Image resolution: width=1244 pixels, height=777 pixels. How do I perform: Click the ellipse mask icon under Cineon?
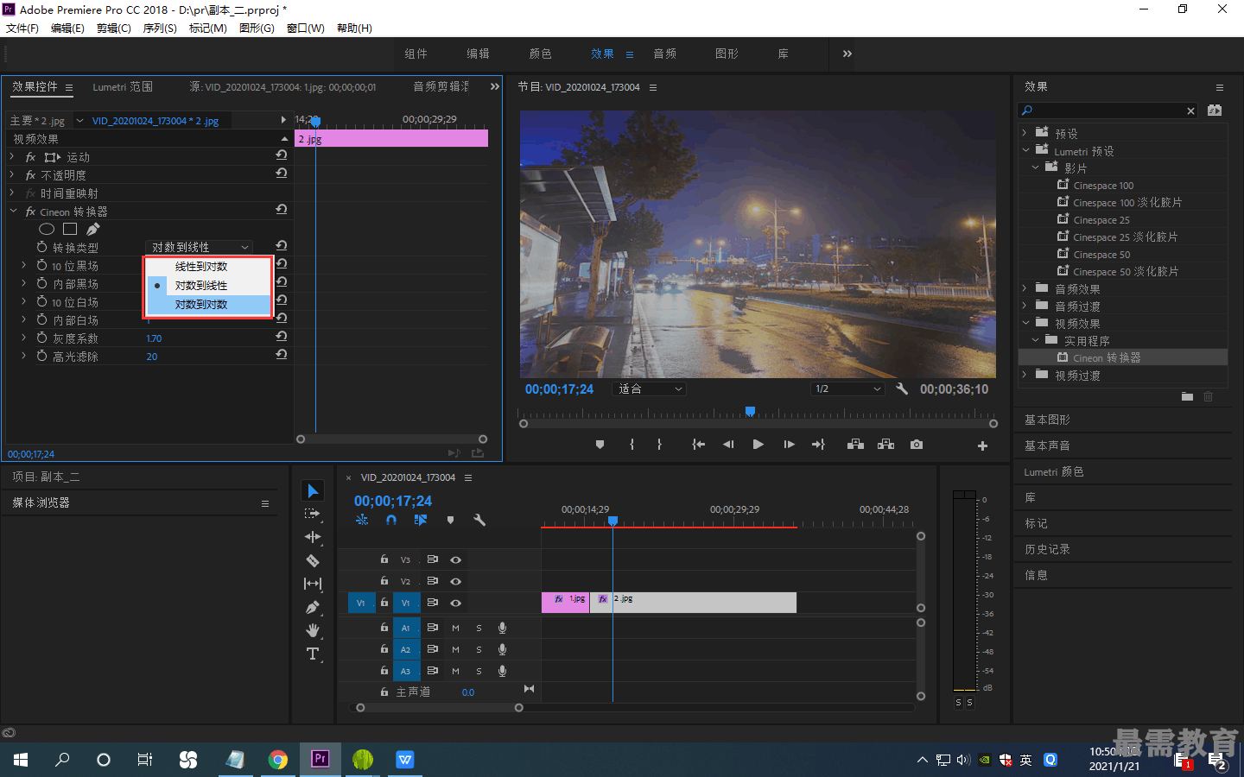[47, 229]
